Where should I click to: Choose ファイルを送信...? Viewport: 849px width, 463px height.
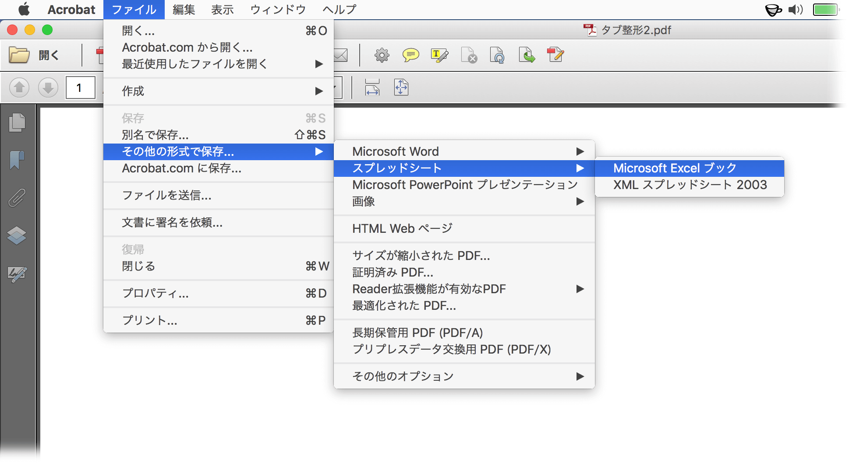pyautogui.click(x=218, y=195)
